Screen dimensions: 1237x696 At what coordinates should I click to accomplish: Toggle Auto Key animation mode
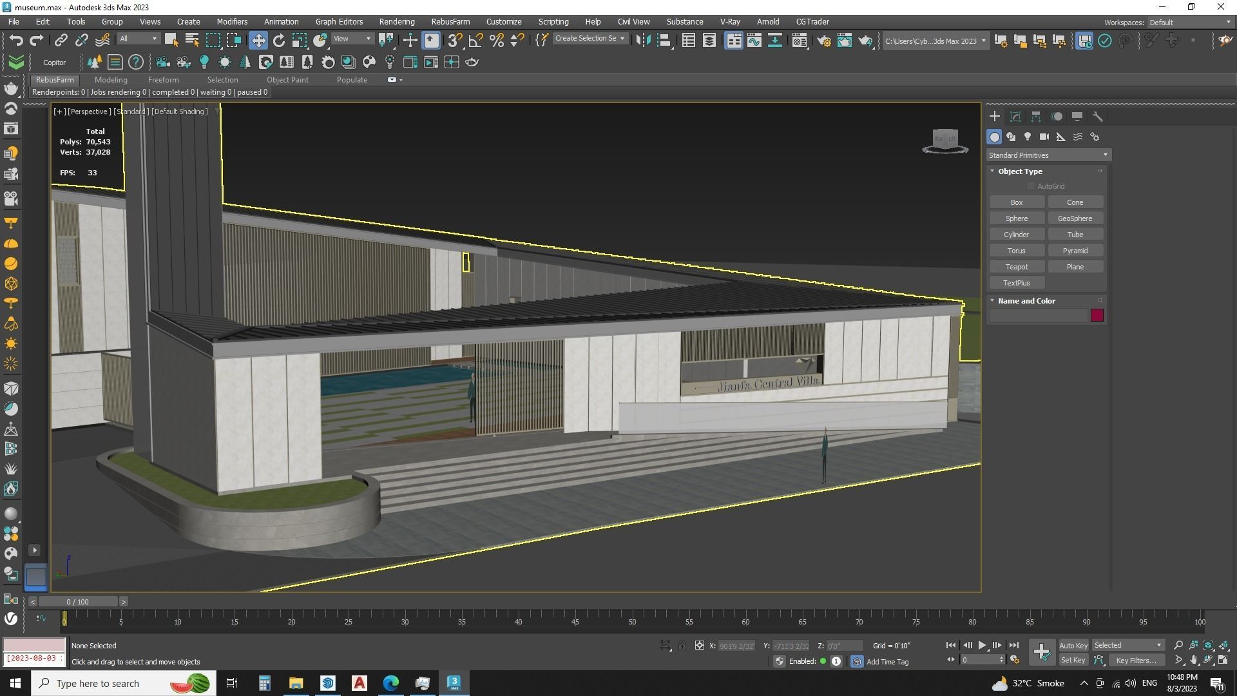point(1073,645)
